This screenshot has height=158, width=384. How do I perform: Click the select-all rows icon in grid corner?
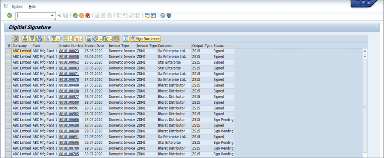(8, 45)
